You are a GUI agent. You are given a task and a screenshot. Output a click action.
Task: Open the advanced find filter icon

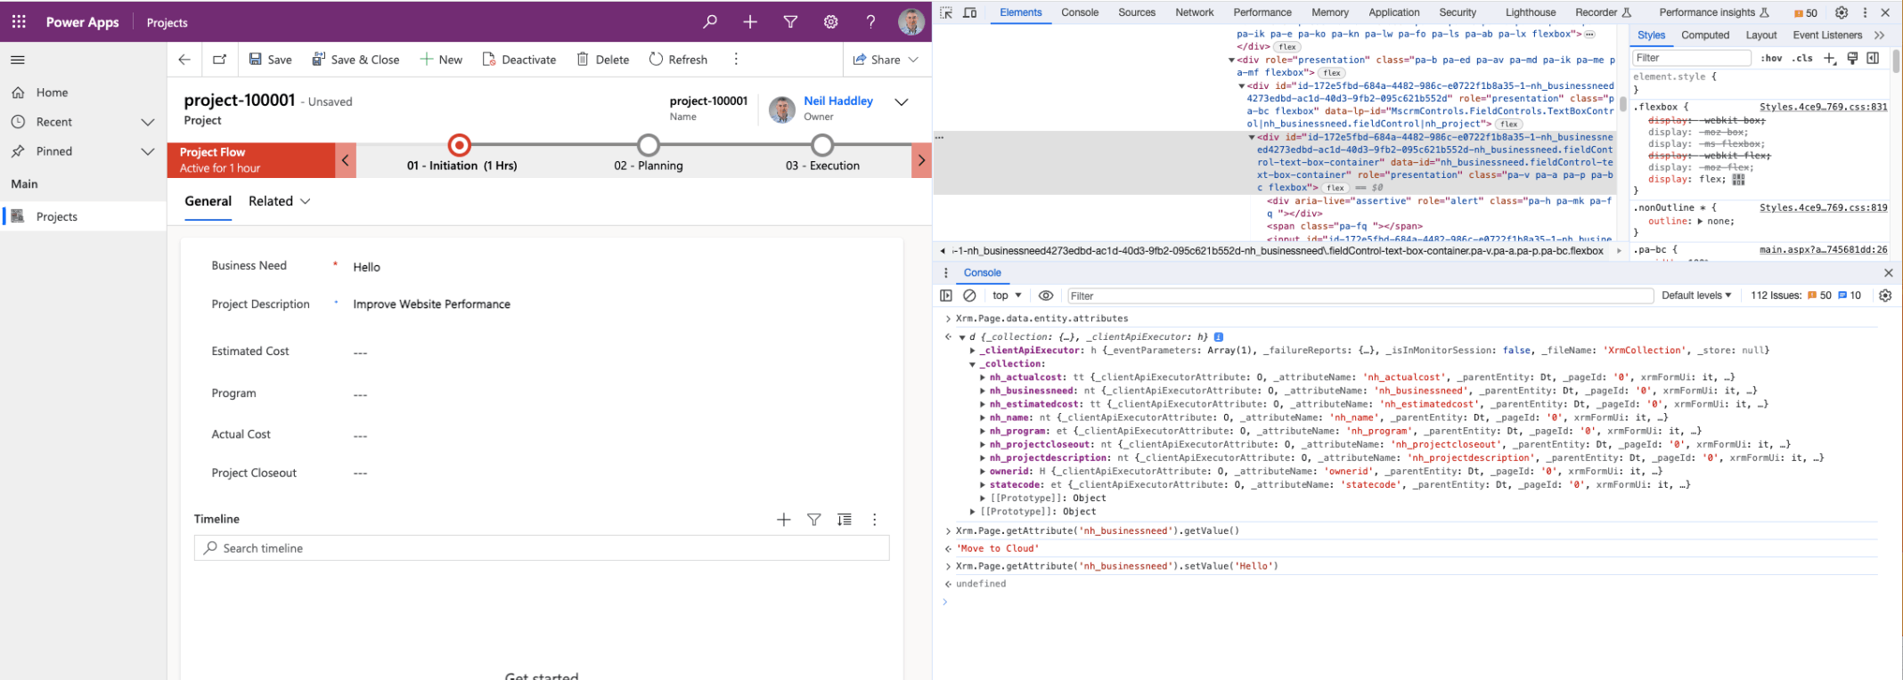pos(790,22)
